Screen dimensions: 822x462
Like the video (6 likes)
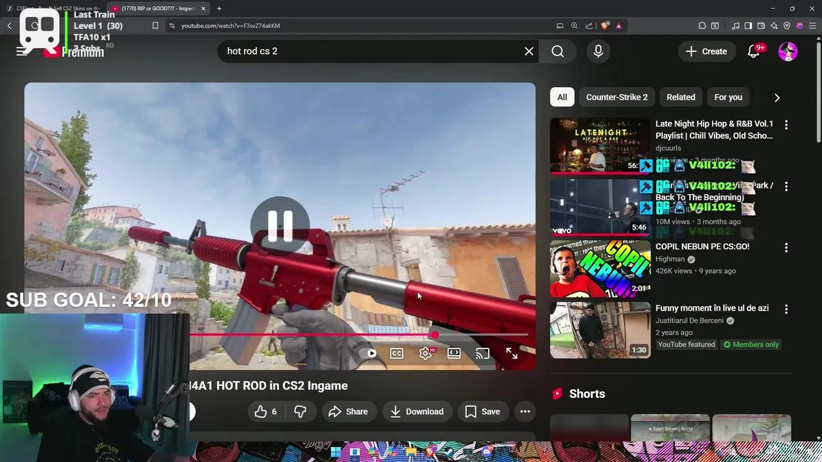pyautogui.click(x=266, y=411)
